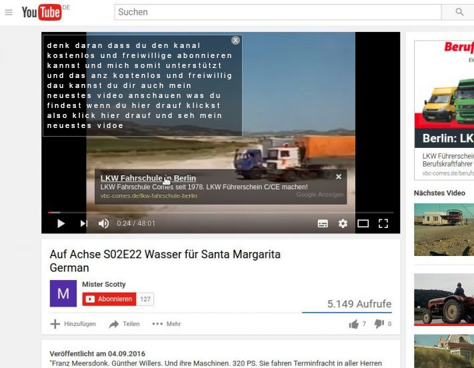Open the LKW Fahrschule in Berlin link
The width and height of the screenshot is (474, 368).
coord(148,178)
